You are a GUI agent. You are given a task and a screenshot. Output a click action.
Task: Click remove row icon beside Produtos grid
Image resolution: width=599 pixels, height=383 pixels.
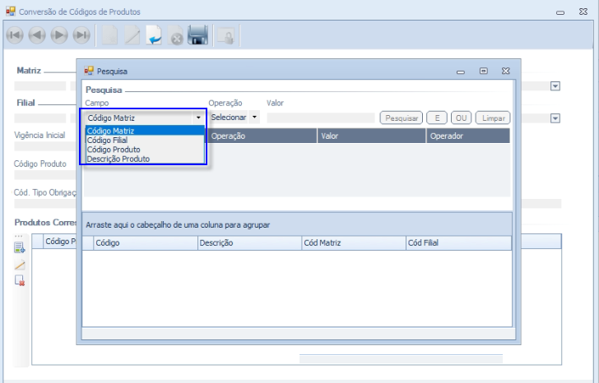click(20, 280)
